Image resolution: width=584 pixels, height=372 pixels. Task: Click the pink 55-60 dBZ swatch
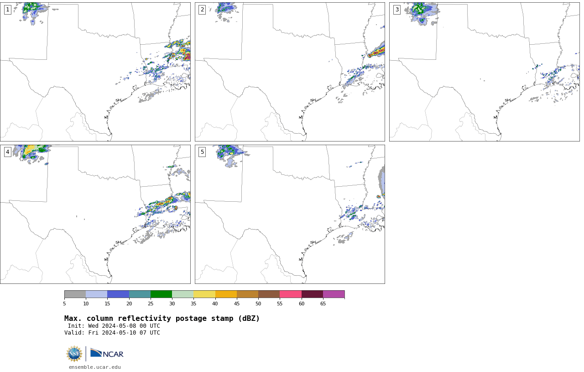pyautogui.click(x=291, y=294)
